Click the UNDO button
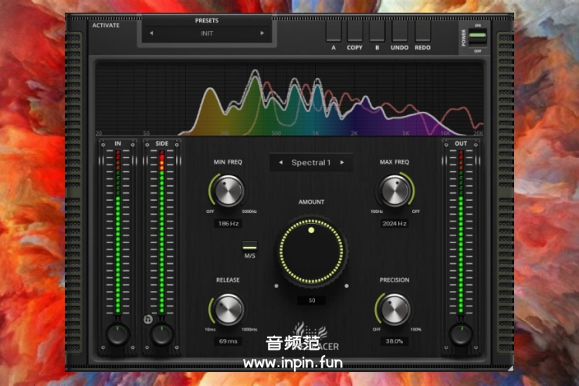Screen dimensions: 579x386 [x=400, y=33]
